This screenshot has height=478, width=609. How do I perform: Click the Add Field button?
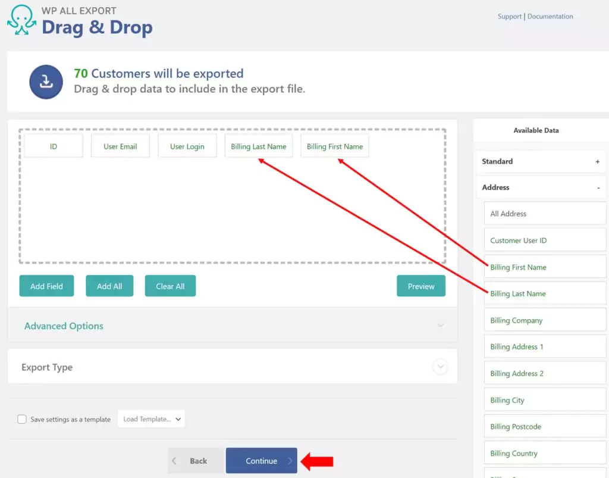46,286
